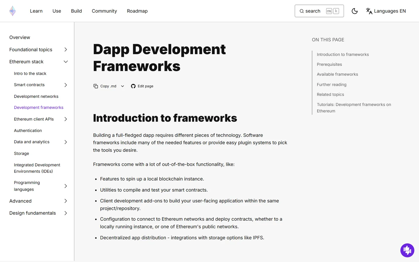Expand the Data and analytics chevron
Viewport: 419px width, 262px height.
tap(66, 142)
